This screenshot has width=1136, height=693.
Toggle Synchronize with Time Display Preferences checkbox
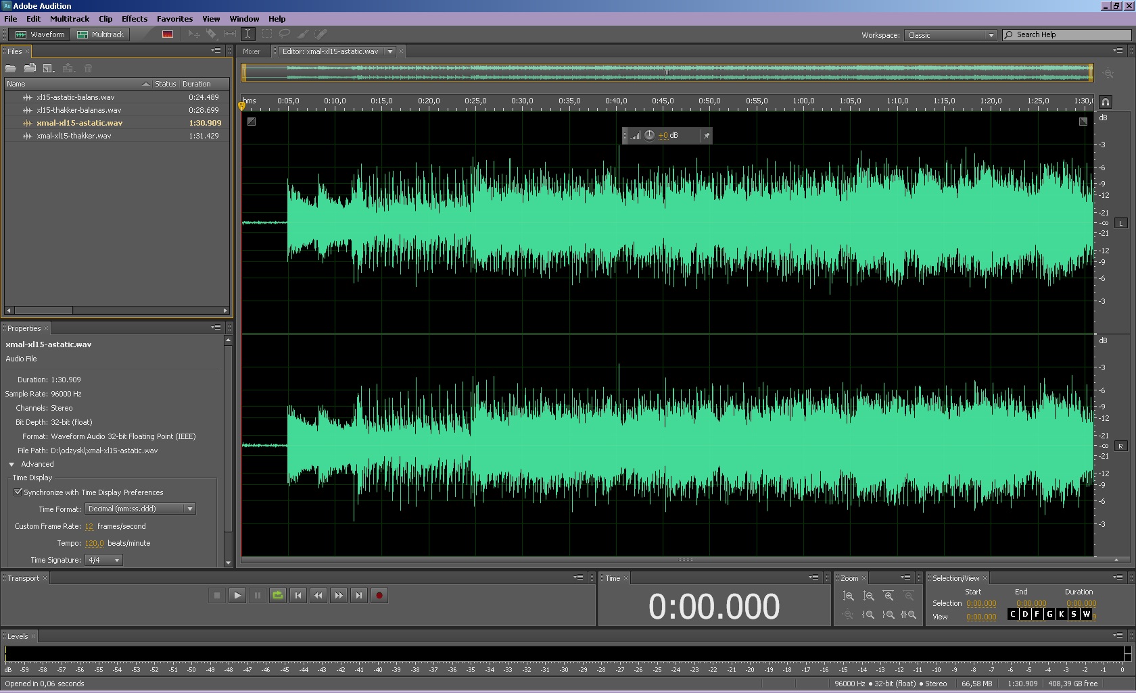pyautogui.click(x=18, y=492)
